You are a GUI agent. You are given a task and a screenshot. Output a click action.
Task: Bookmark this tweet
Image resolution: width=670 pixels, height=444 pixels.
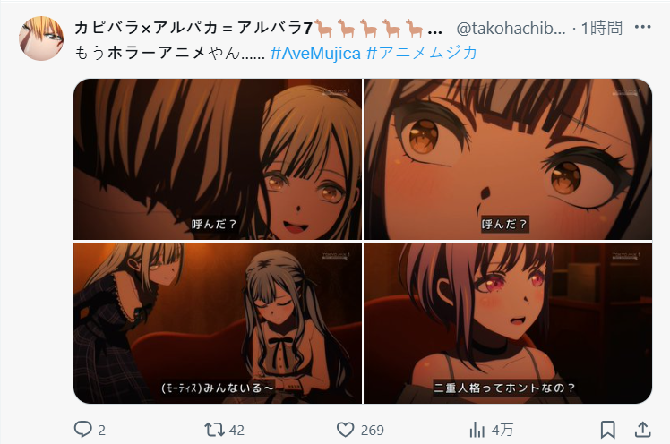607,430
